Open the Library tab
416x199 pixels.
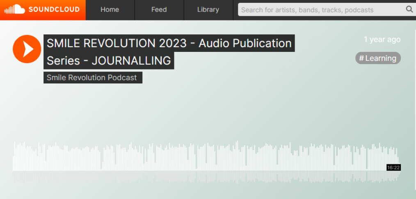pyautogui.click(x=208, y=10)
